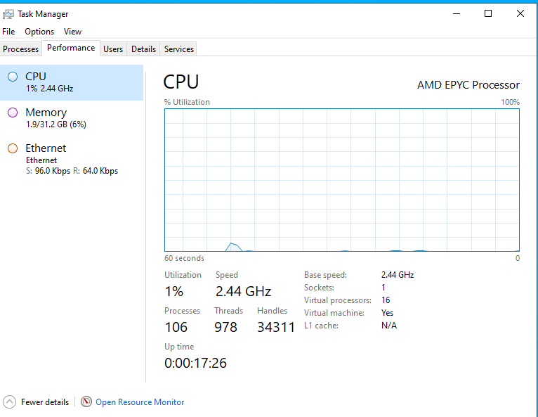Viewport: 538px width, 417px height.
Task: Open the Options menu
Action: pos(39,32)
